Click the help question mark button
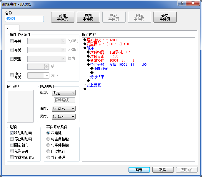Image resolution: width=202 pixels, height=177 pixels. (182, 3)
